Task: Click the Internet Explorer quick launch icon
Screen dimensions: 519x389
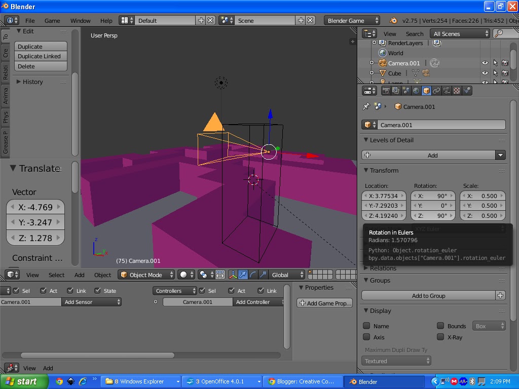Action: (83, 381)
